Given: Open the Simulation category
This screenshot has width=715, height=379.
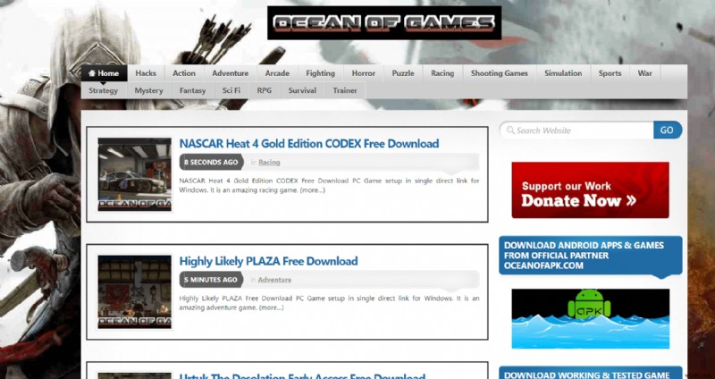Looking at the screenshot, I should click(x=563, y=73).
